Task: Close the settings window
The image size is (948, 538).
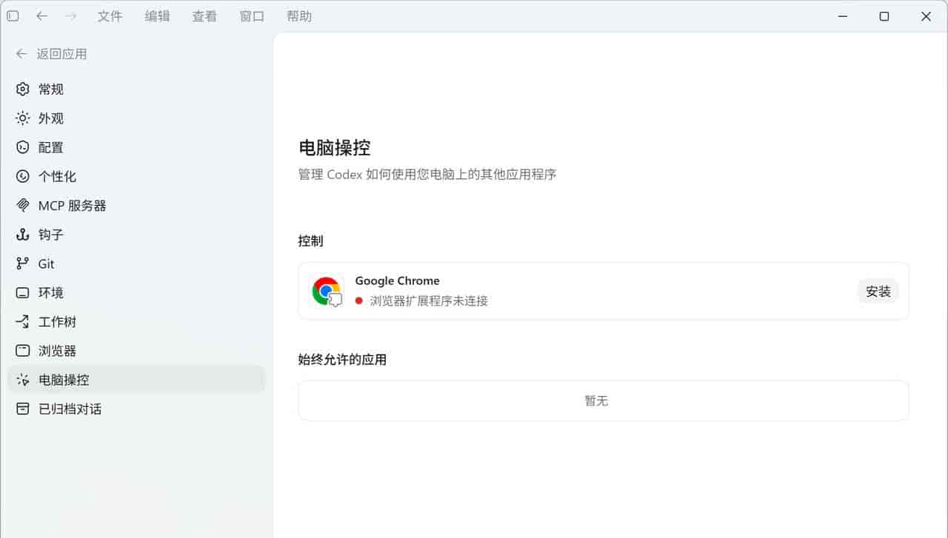Action: (x=926, y=16)
